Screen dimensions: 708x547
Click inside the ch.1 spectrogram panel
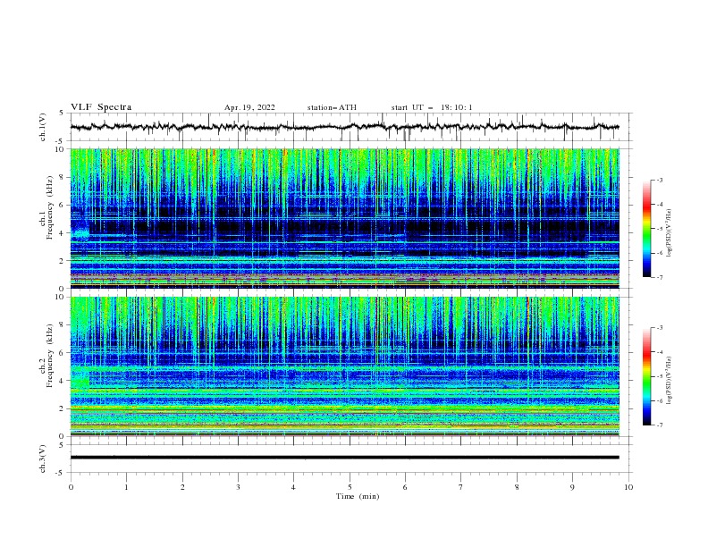[344, 218]
